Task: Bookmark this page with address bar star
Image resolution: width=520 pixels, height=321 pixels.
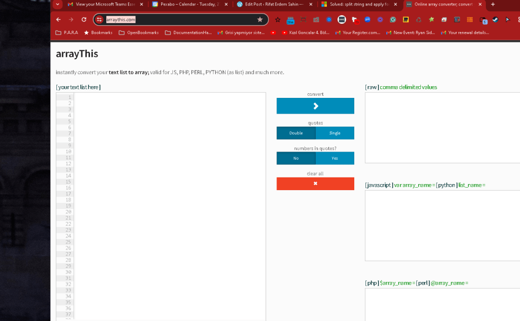Action: [260, 20]
